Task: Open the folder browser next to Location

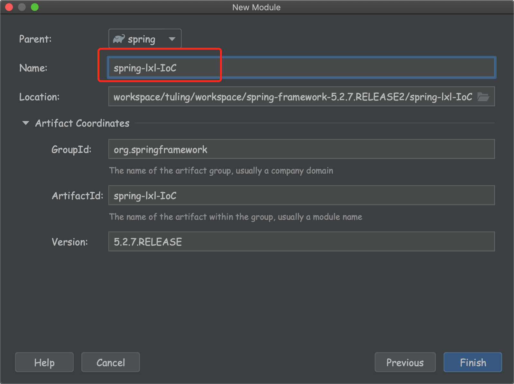Action: 484,96
